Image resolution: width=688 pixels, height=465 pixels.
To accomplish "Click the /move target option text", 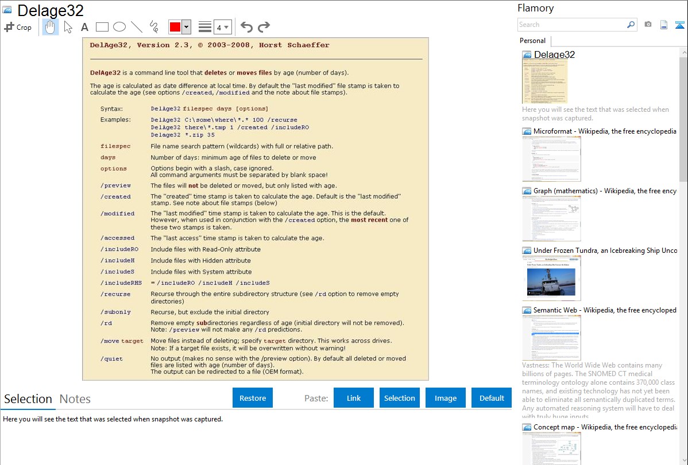I will tap(122, 341).
